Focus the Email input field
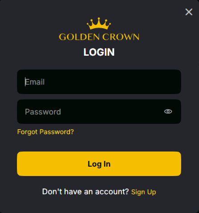The height and width of the screenshot is (213, 199). pos(99,82)
